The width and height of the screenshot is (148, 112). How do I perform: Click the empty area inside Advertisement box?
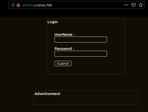tap(86, 100)
